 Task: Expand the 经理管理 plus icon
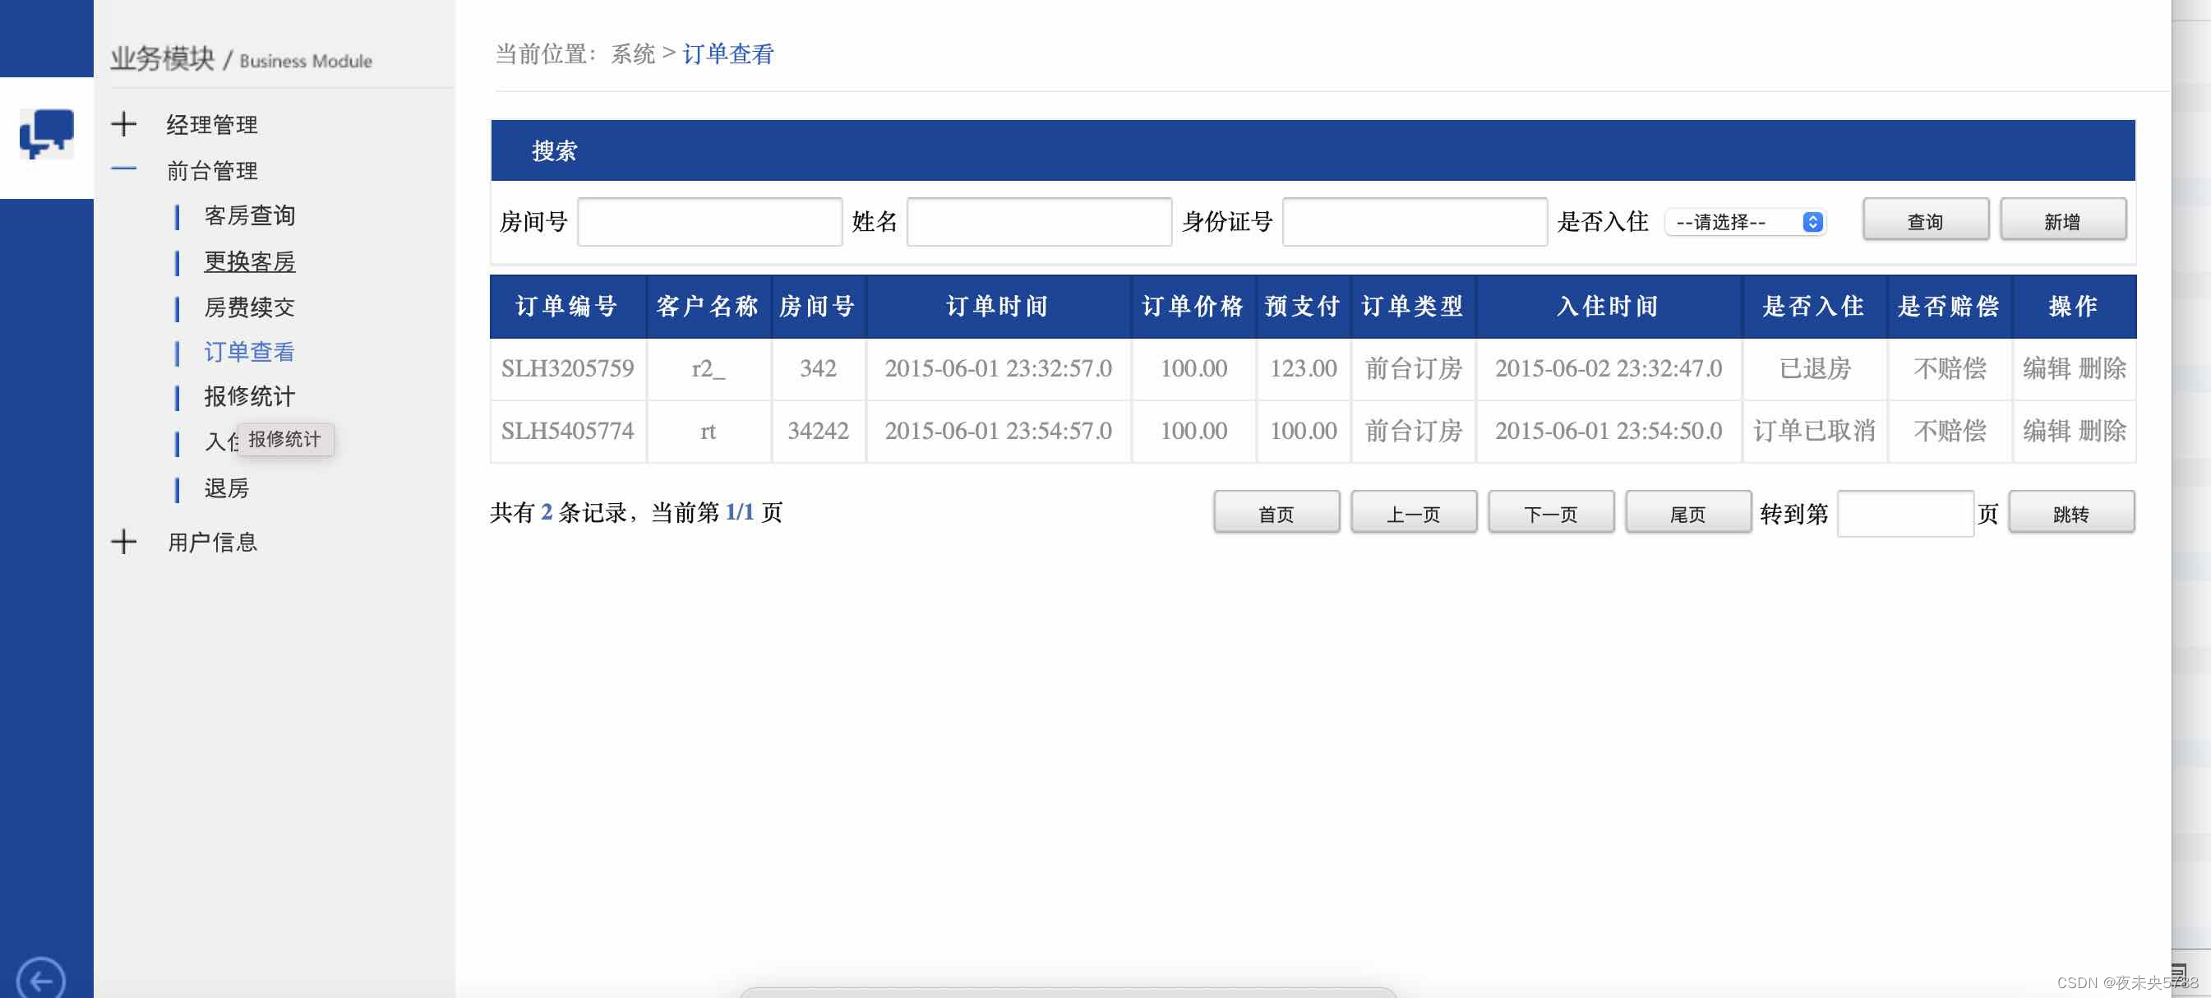pos(123,124)
